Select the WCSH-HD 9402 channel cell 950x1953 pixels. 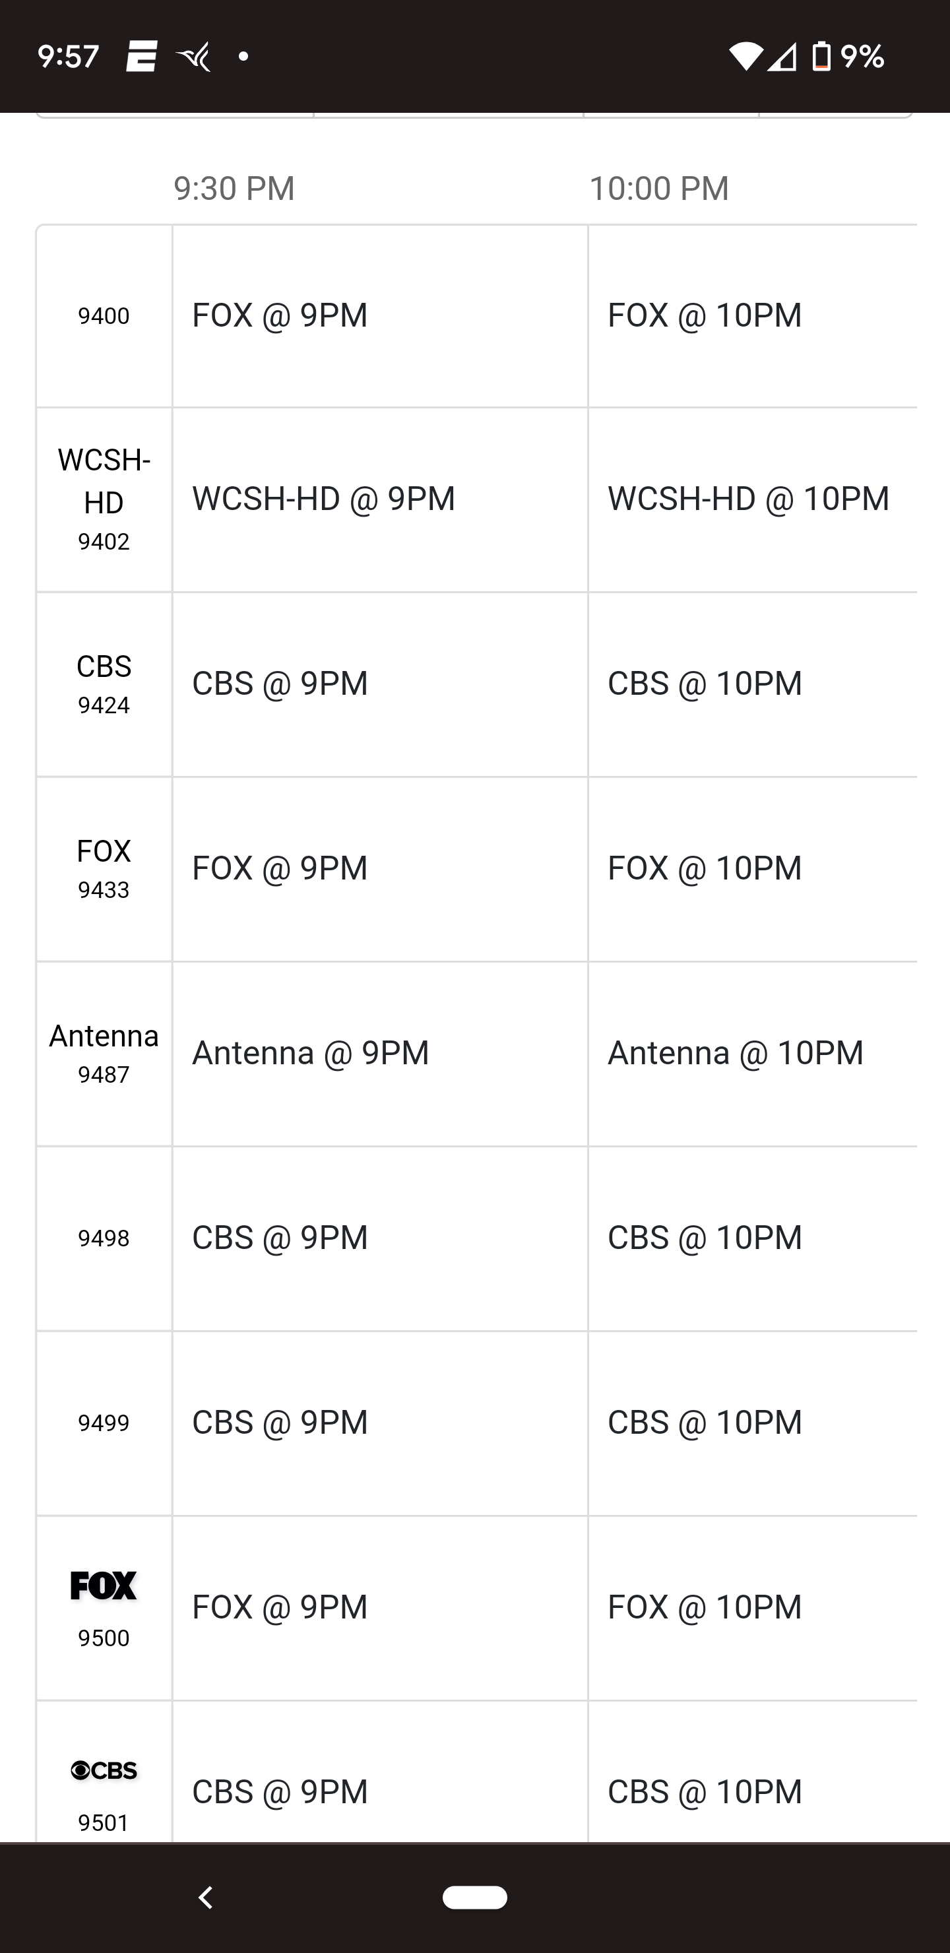click(104, 499)
